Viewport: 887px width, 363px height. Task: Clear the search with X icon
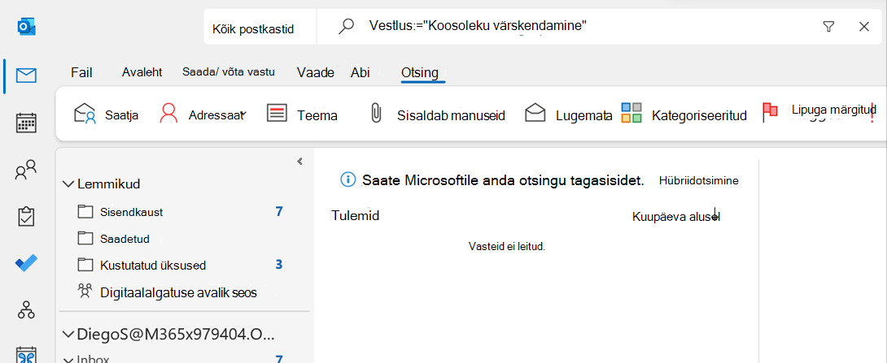[x=863, y=26]
